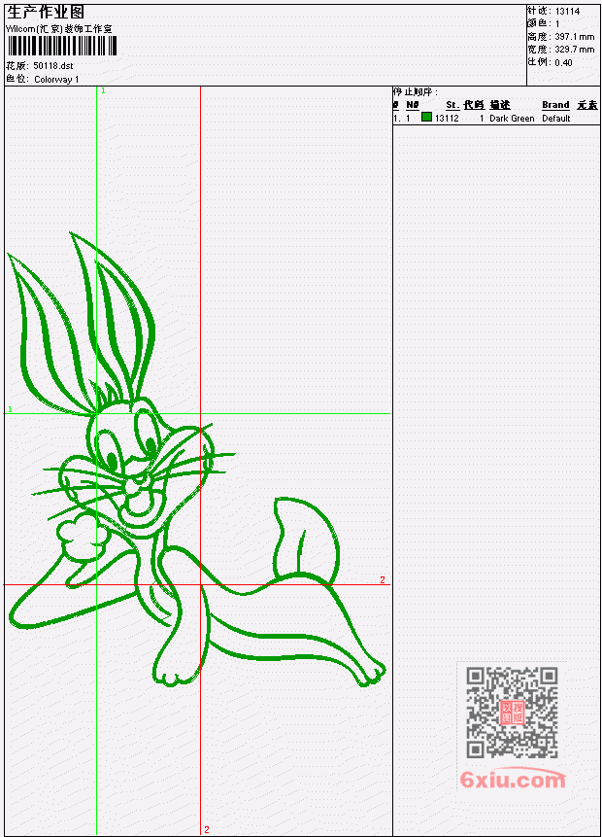The image size is (602, 837).
Task: Click the Brand column header
Action: pyautogui.click(x=555, y=105)
